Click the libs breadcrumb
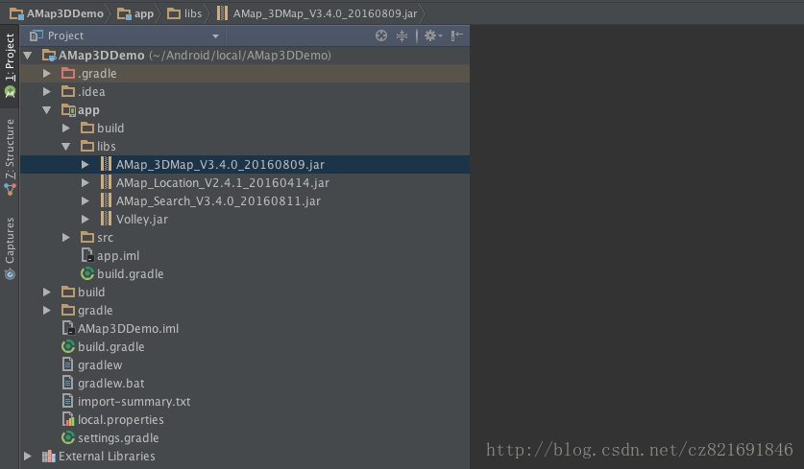Image resolution: width=804 pixels, height=469 pixels. coord(184,13)
